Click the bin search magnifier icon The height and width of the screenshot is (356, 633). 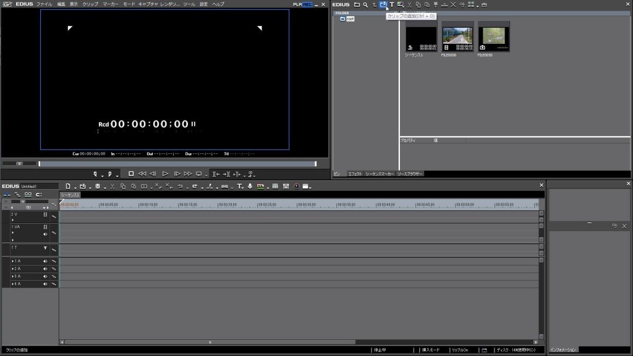click(365, 5)
